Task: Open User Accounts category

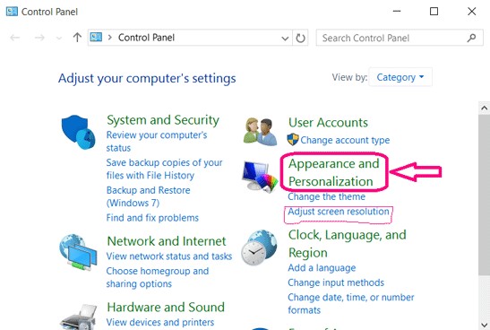Action: pyautogui.click(x=328, y=122)
